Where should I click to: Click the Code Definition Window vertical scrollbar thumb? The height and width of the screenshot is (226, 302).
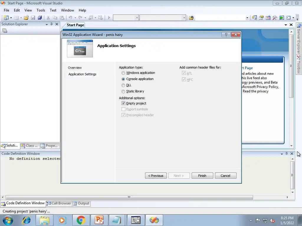pos(292,175)
